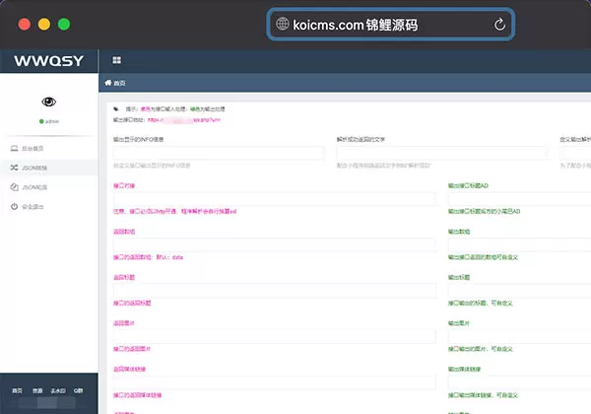Focus the 返回图片 input field

click(x=275, y=337)
